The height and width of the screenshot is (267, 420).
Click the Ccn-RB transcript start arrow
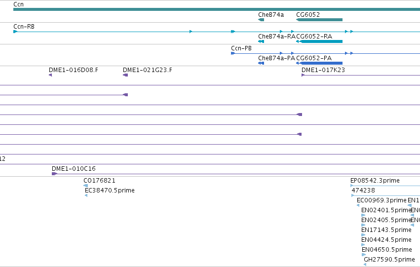click(x=15, y=32)
